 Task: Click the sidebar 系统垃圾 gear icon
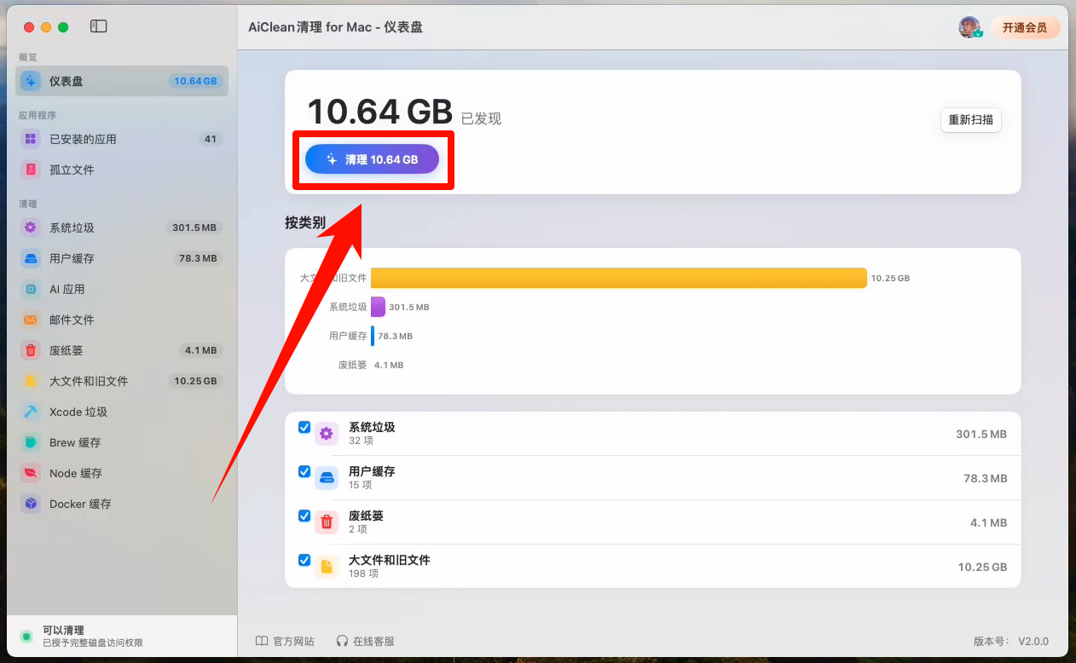[31, 228]
